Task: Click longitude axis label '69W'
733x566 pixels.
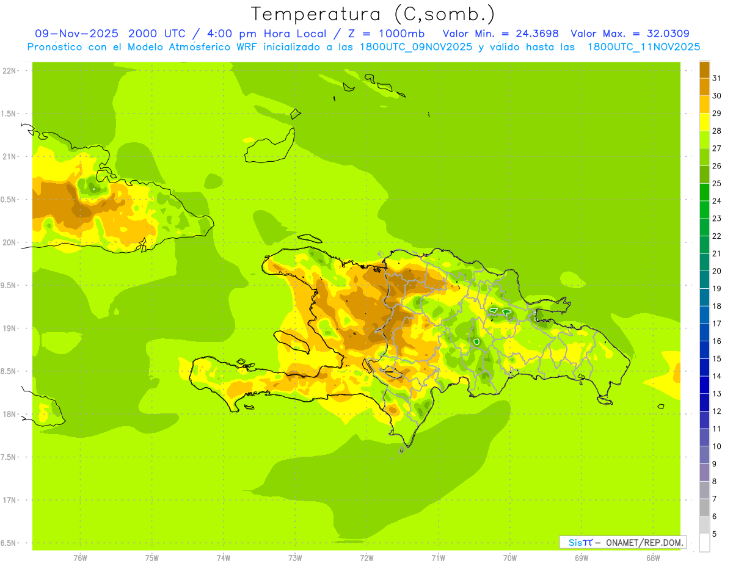Action: pos(581,557)
